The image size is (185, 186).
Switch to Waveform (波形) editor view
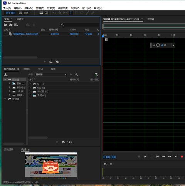click(x=11, y=13)
